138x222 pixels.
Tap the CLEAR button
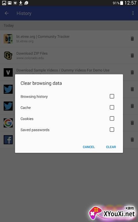click(111, 147)
